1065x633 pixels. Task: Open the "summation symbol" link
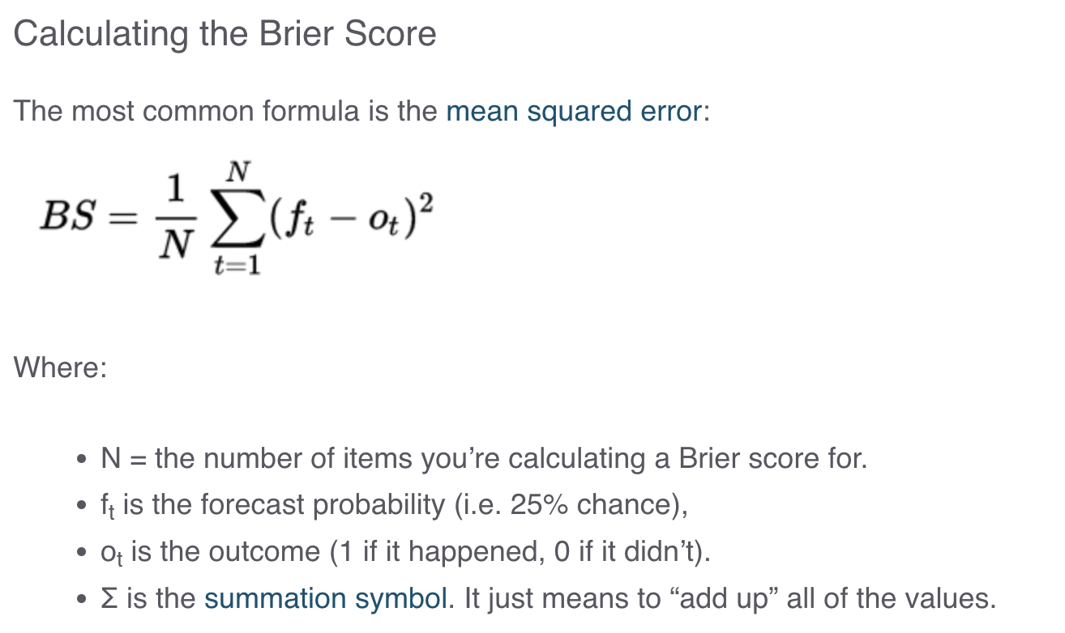click(325, 599)
